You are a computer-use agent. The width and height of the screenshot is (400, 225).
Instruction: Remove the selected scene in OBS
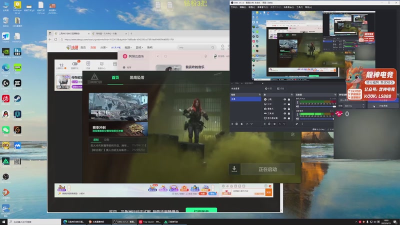[x=236, y=124]
